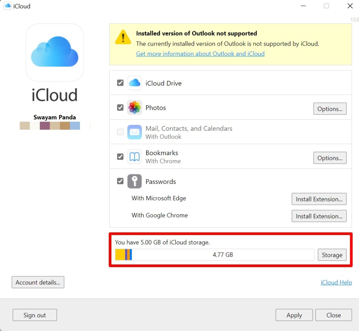Click the Bookmarks book icon
This screenshot has height=331, width=359.
click(x=134, y=157)
